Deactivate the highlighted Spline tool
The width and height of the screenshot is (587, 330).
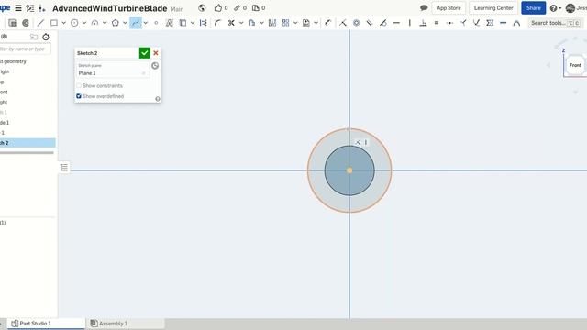pos(136,23)
